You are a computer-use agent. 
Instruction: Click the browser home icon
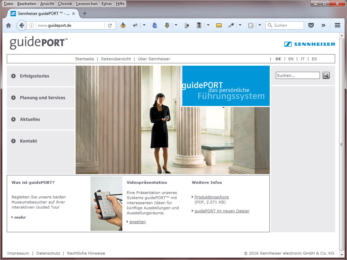8,25
